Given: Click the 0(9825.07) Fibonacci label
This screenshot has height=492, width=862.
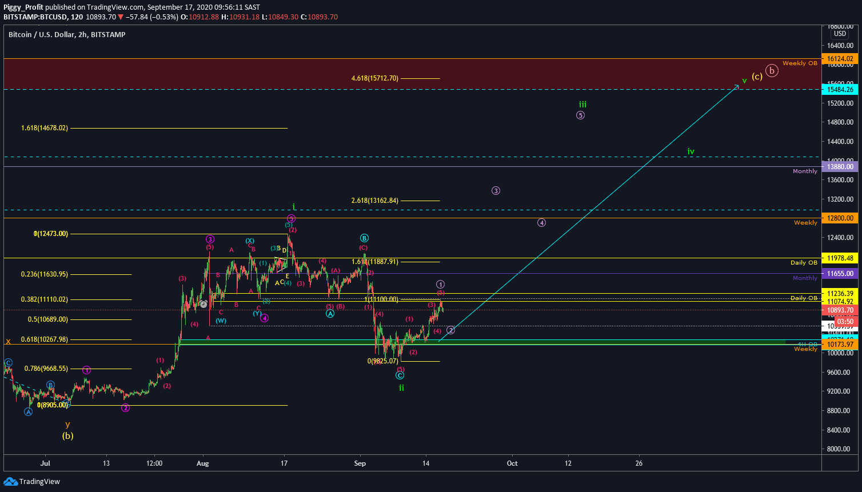Looking at the screenshot, I should click(383, 361).
